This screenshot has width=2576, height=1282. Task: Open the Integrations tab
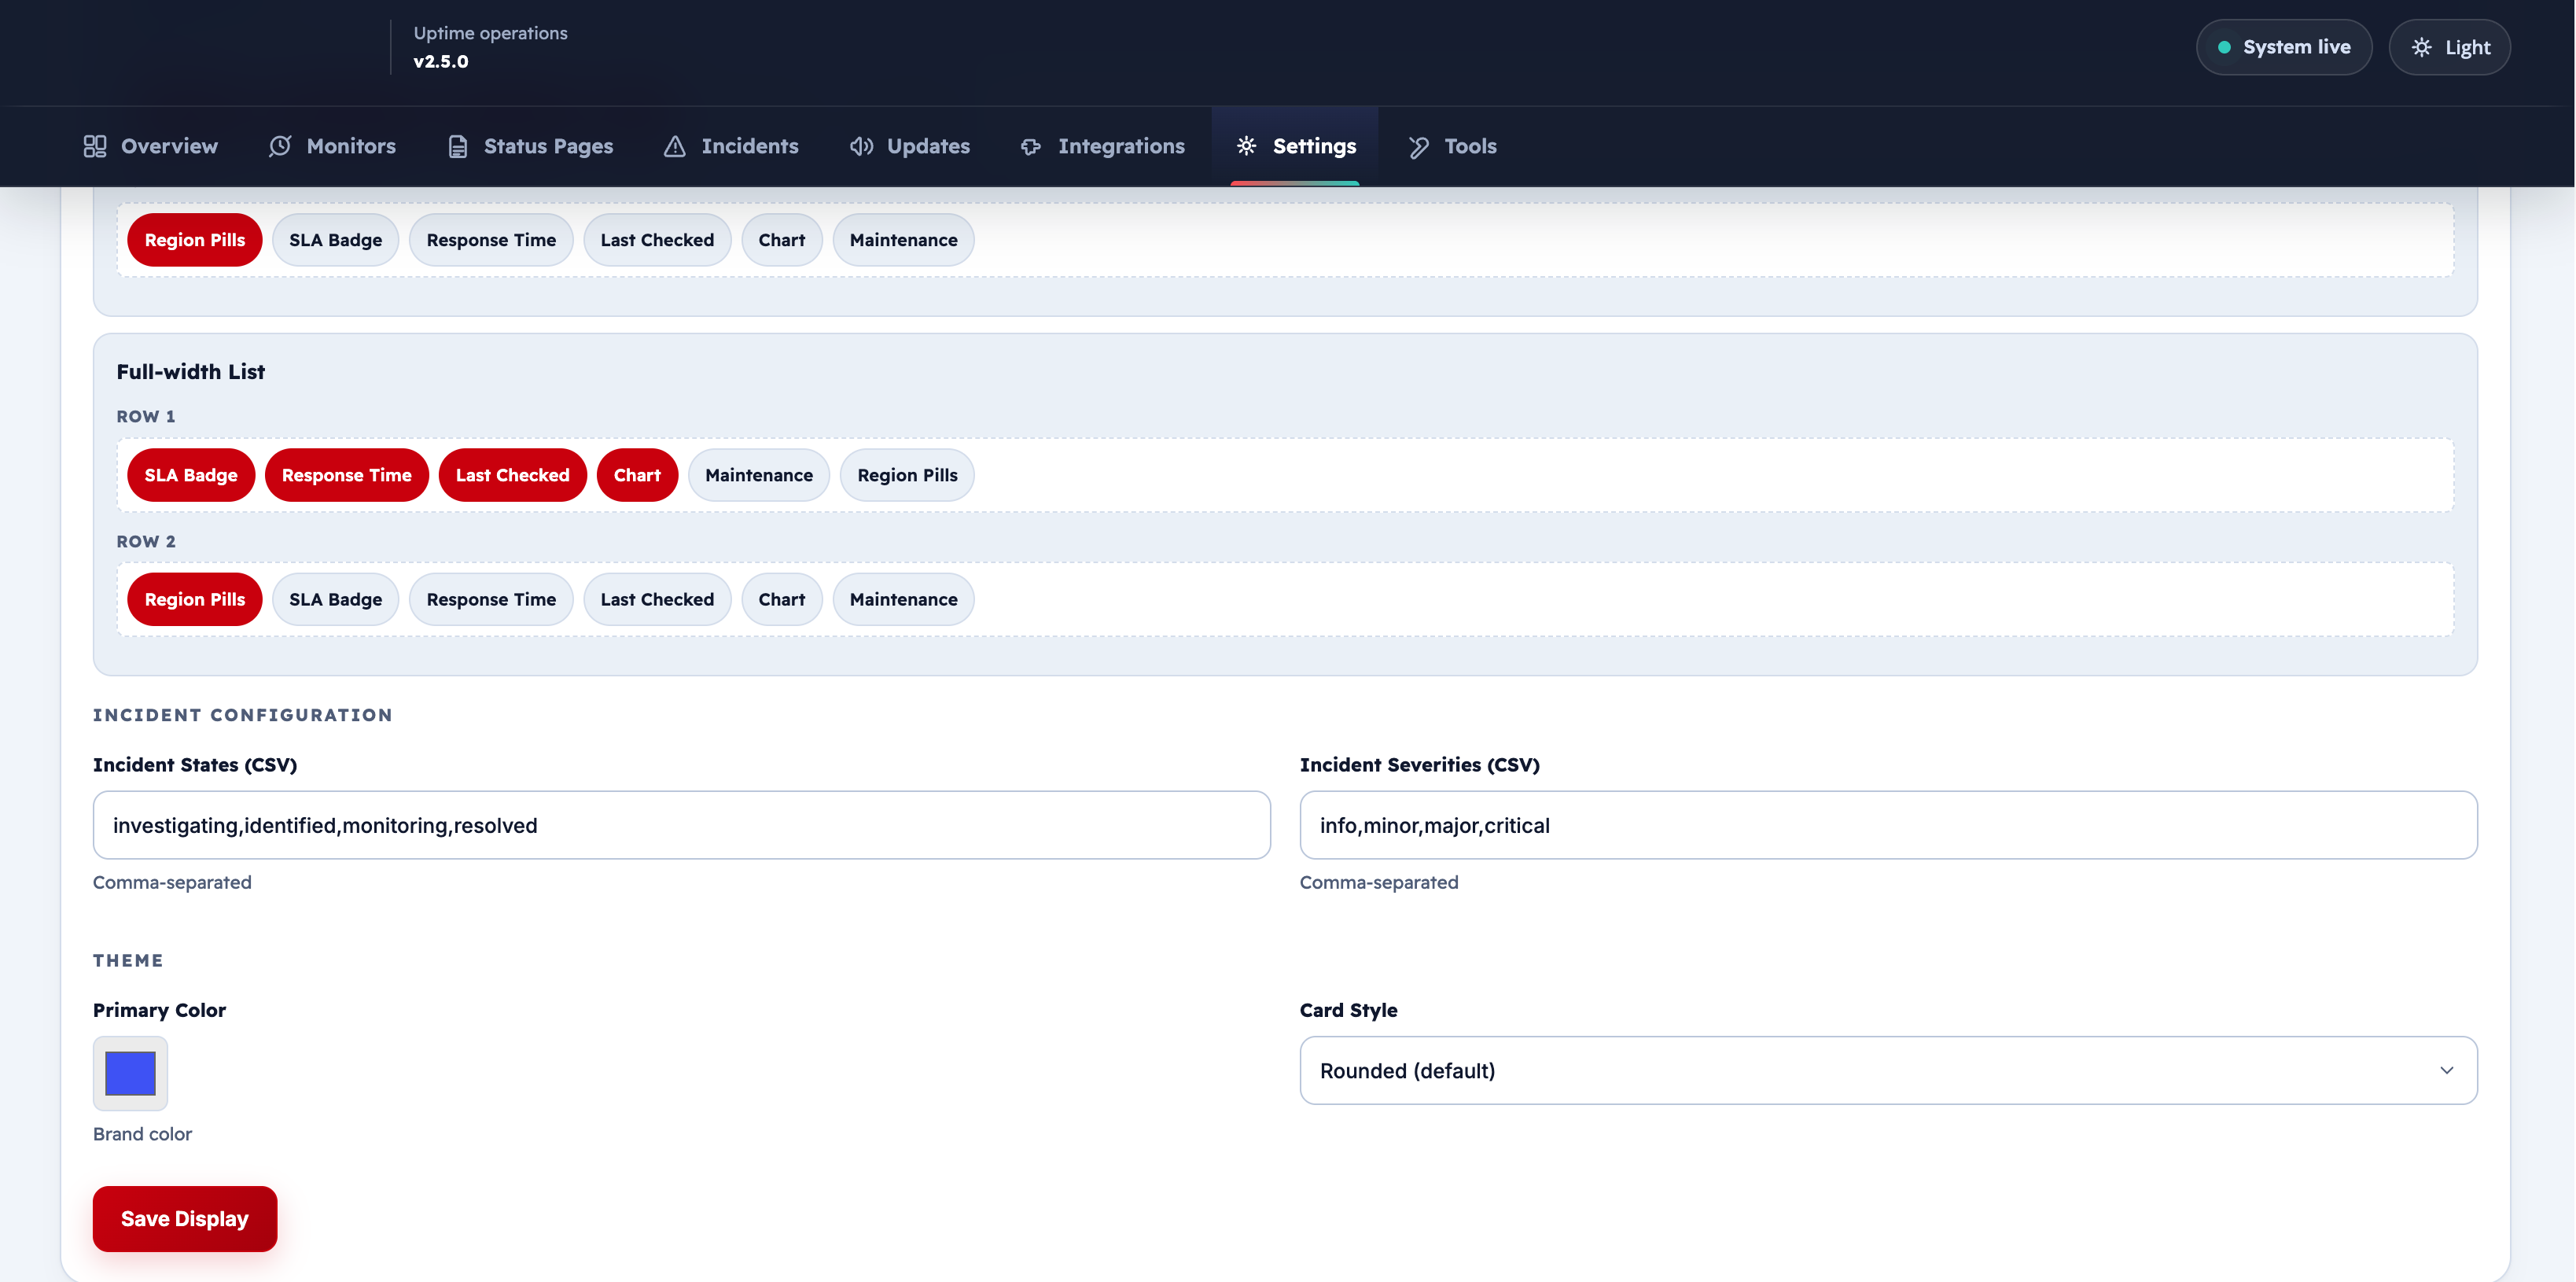pos(1102,146)
